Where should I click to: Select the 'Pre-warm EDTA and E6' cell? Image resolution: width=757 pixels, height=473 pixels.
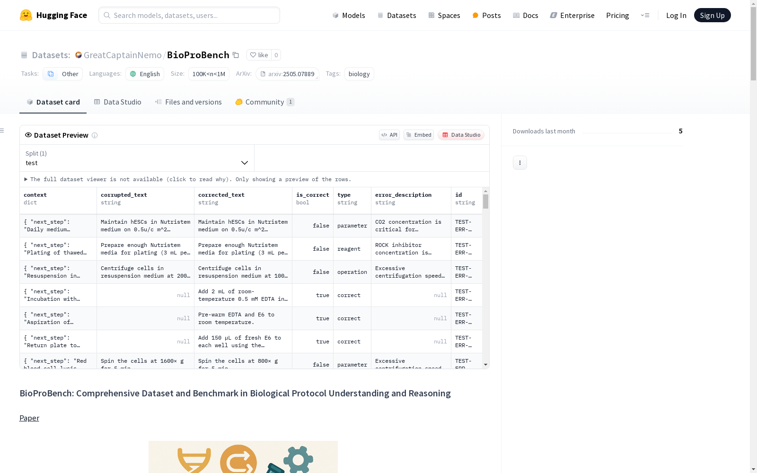coord(243,318)
